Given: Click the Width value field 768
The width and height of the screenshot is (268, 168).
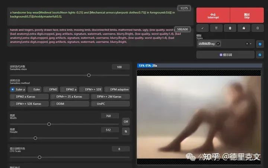Looking at the screenshot, I should coord(110,116).
